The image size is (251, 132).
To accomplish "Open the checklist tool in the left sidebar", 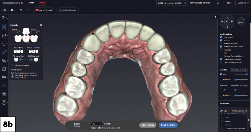I will [4, 18].
